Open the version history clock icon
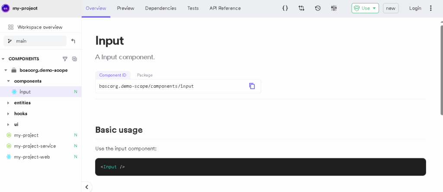Viewport: 443px width, 192px height. click(318, 8)
